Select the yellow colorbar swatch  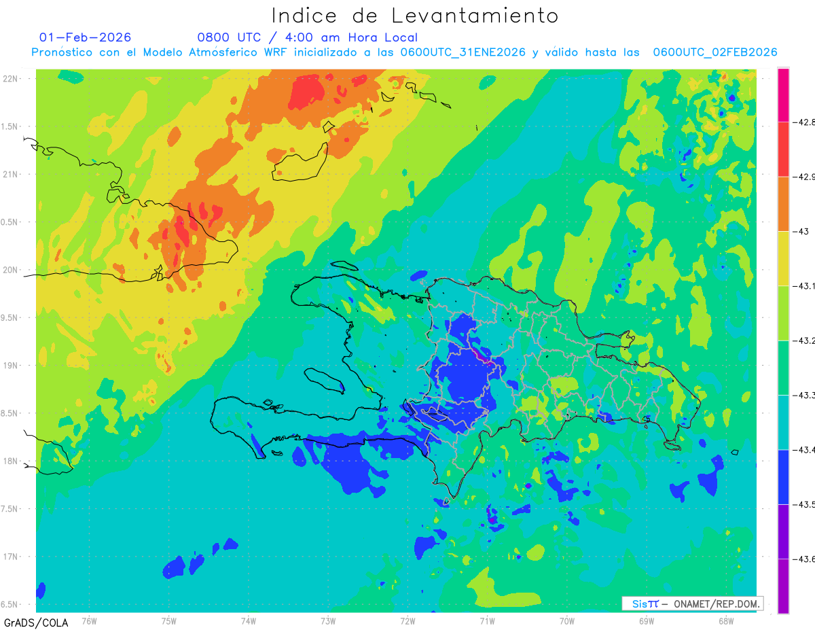[783, 259]
